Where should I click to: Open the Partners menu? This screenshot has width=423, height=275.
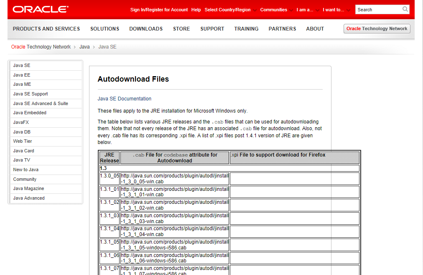283,28
